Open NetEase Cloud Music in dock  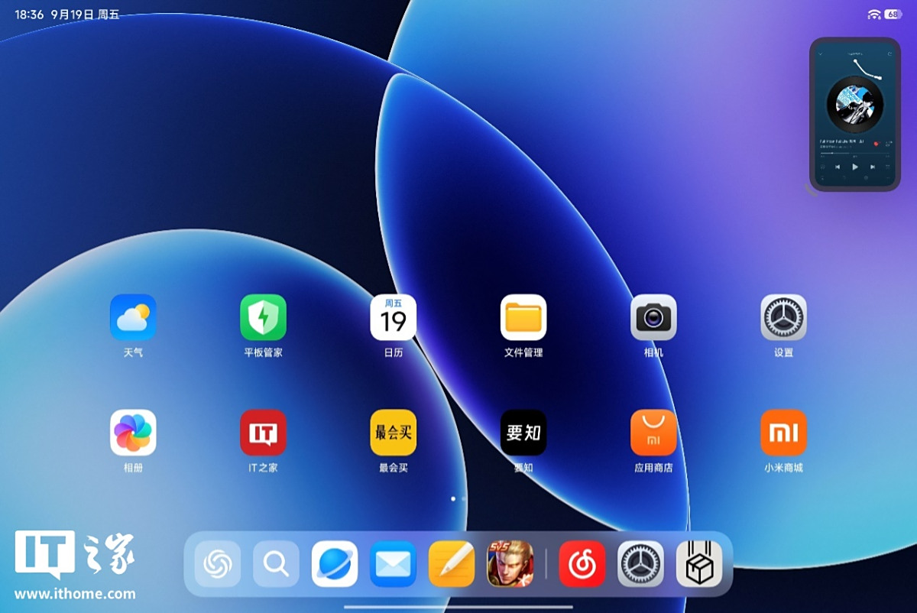(x=582, y=564)
